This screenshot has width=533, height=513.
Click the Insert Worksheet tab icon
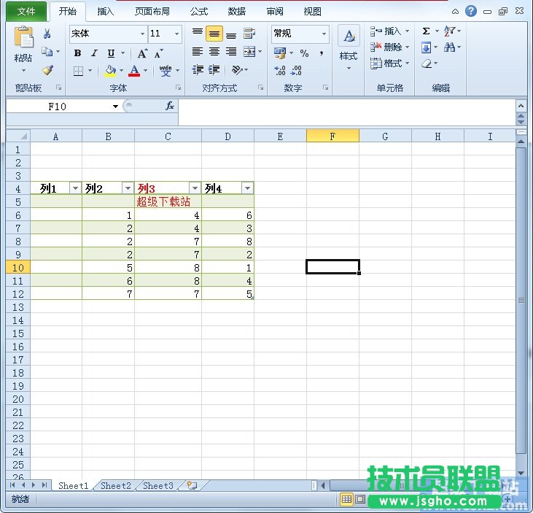pyautogui.click(x=191, y=485)
